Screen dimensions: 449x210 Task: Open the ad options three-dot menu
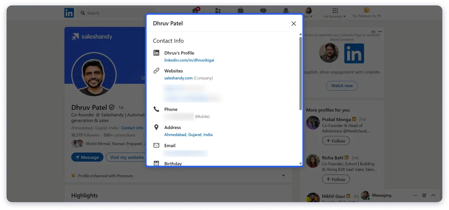coord(380,32)
